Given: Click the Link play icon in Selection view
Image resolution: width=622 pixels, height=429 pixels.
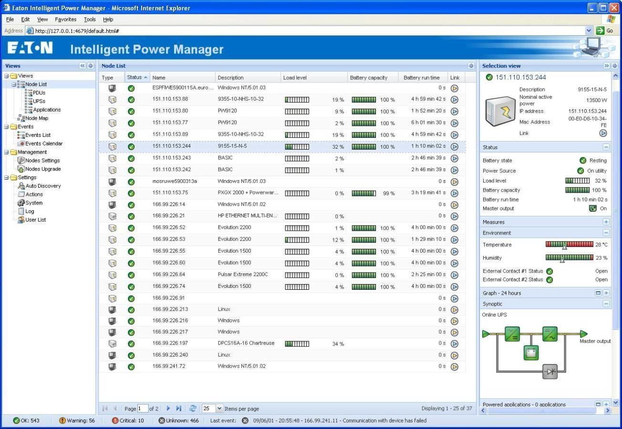Looking at the screenshot, I should (603, 133).
